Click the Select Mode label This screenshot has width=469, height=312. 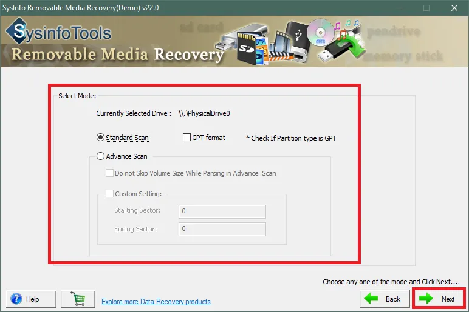pyautogui.click(x=77, y=96)
